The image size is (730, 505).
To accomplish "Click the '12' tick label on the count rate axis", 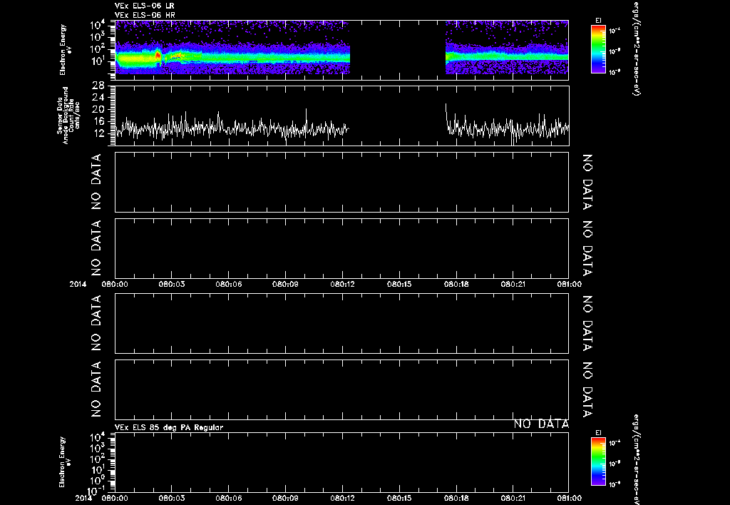I will (x=98, y=133).
